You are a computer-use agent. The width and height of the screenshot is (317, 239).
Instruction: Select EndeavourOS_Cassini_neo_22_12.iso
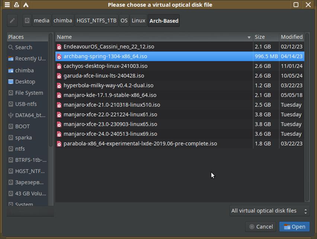click(180, 47)
